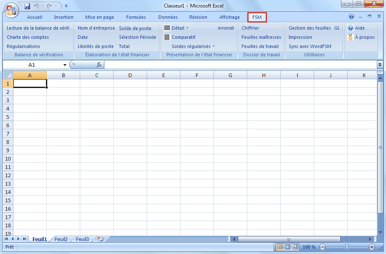Open the undo history dropdown arrow
Screen dimensions: 386x254
click(42, 6)
